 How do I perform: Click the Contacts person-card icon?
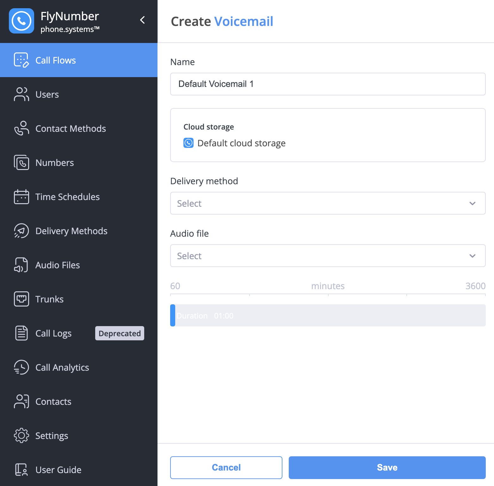coord(22,401)
